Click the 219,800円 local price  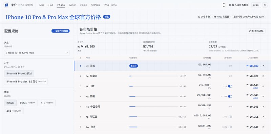pyautogui.click(x=205, y=85)
